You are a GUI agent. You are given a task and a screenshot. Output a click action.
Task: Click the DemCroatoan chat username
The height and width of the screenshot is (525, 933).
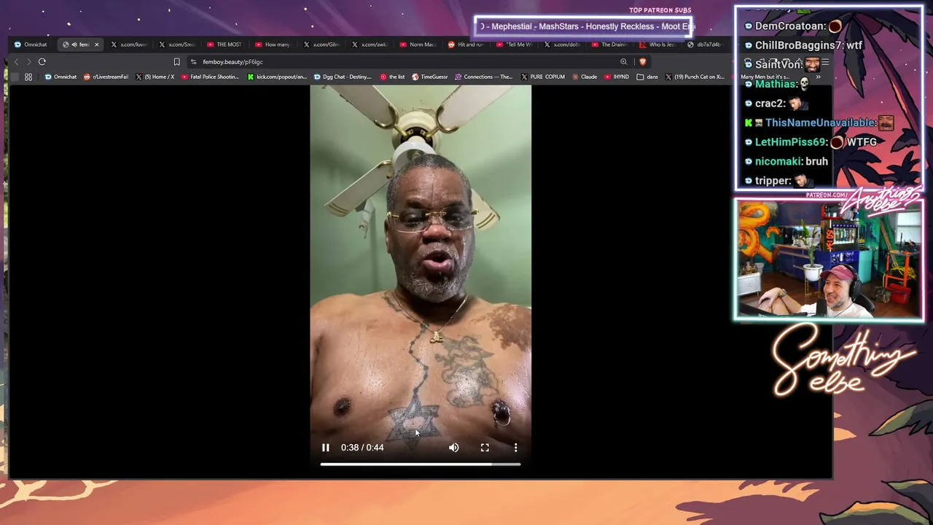tap(791, 26)
